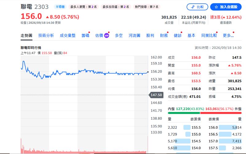Click the 147.50 previous close marker

click(x=156, y=95)
